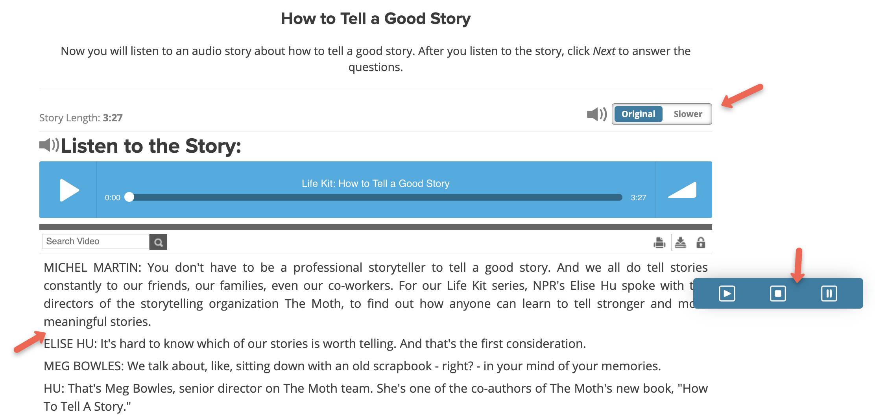Click play in floating text-reader toolbar
The height and width of the screenshot is (417, 875).
(x=727, y=293)
